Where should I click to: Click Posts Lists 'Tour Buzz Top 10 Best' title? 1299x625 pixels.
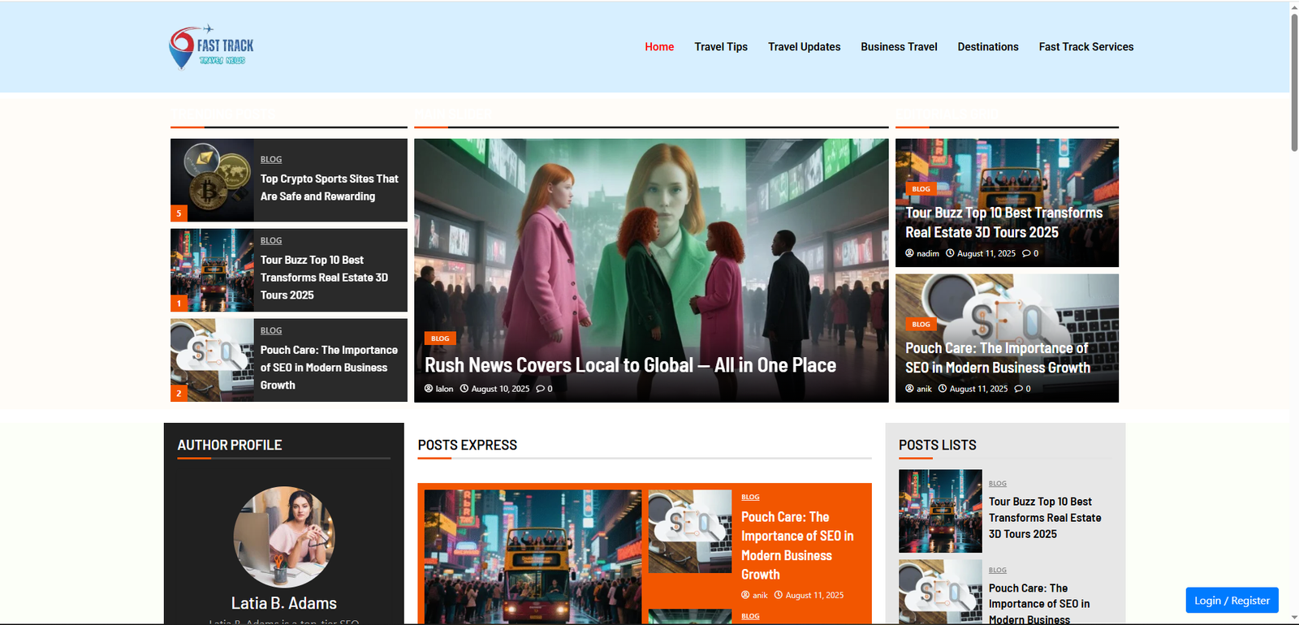pos(1045,518)
